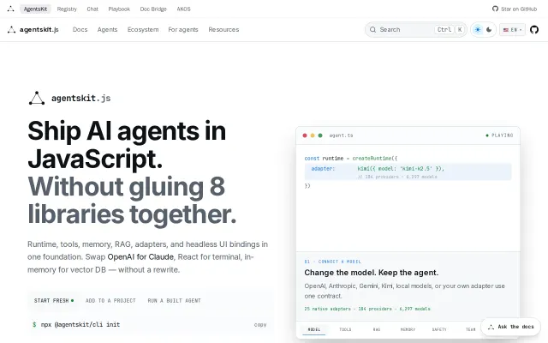The width and height of the screenshot is (548, 343).
Task: Select the MODEL demo tab
Action: 314,329
